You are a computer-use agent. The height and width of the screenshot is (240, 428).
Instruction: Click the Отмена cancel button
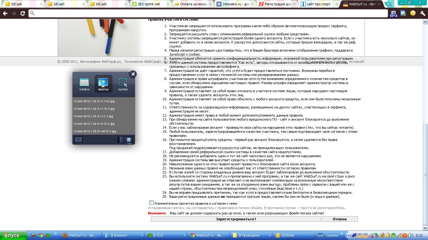pos(340,219)
